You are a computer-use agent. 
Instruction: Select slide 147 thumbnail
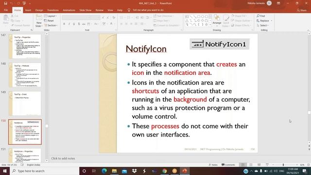pos(25,47)
